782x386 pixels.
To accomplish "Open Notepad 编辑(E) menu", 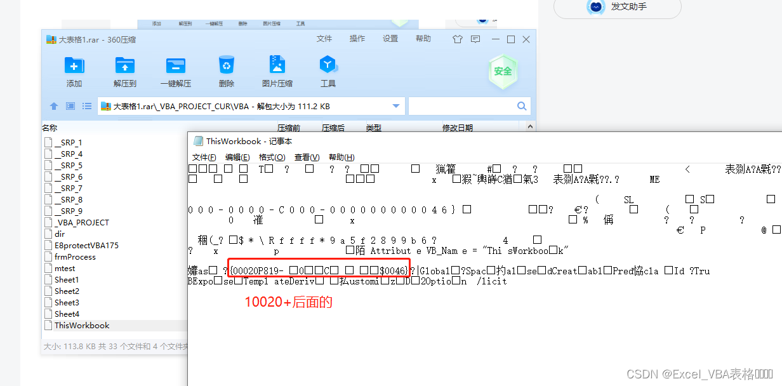I will pos(237,157).
